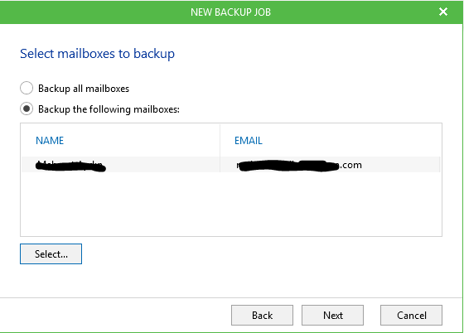Viewport: 464px width, 333px height.
Task: Click the 'Backup the following mailboxes:' label text
Action: point(109,109)
